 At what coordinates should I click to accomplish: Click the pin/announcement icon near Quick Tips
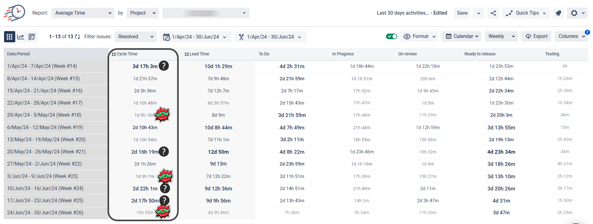558,13
